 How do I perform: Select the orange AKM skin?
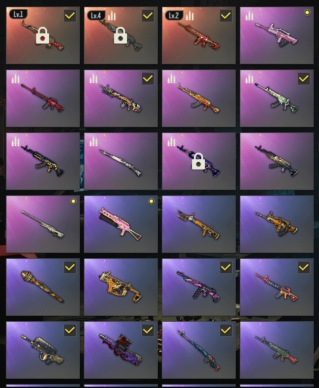(x=199, y=98)
